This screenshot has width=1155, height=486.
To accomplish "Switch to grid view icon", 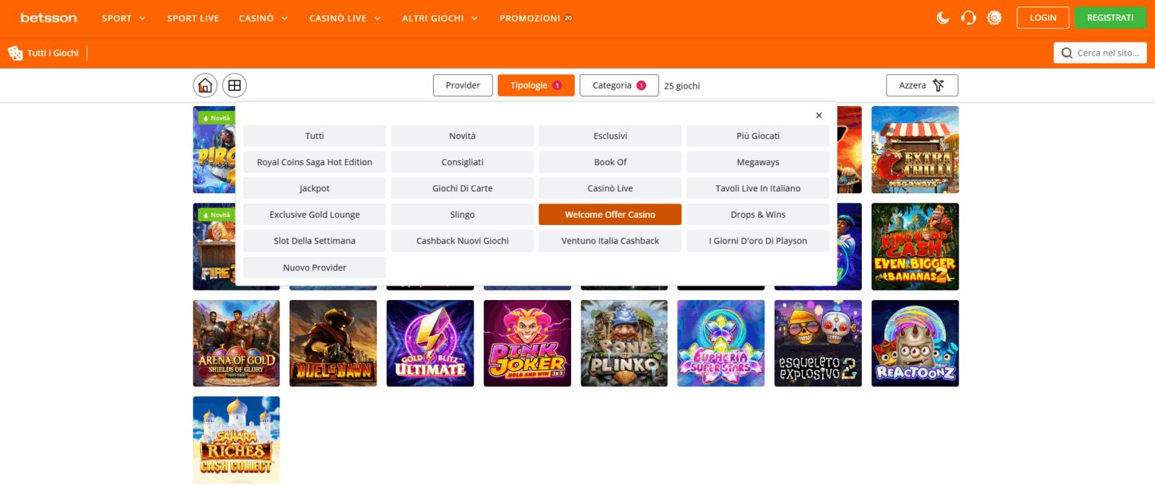I will [x=235, y=86].
